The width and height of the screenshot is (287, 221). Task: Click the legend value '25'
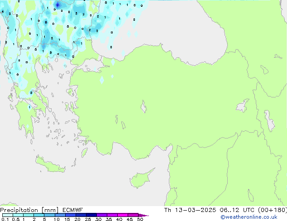click(x=88, y=219)
